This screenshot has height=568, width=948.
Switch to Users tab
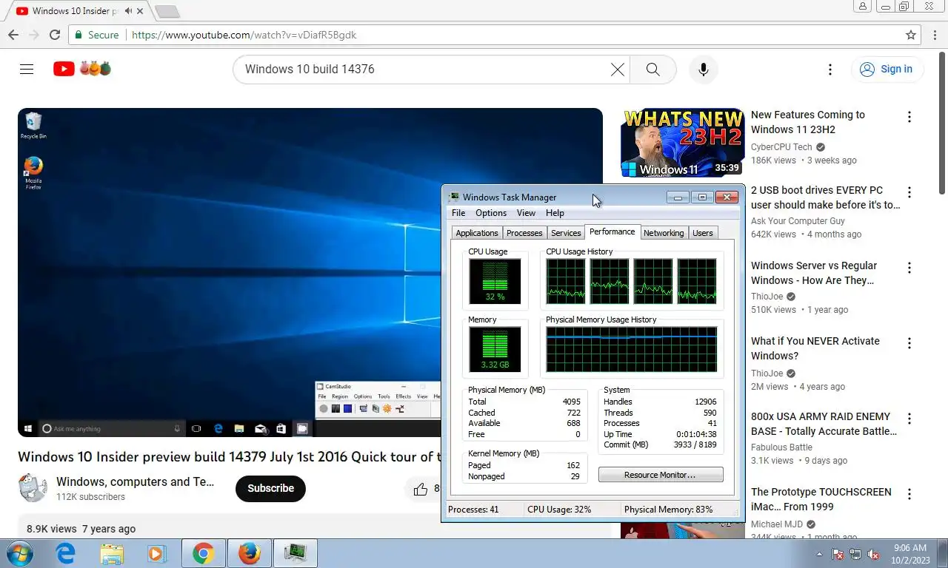pyautogui.click(x=703, y=233)
